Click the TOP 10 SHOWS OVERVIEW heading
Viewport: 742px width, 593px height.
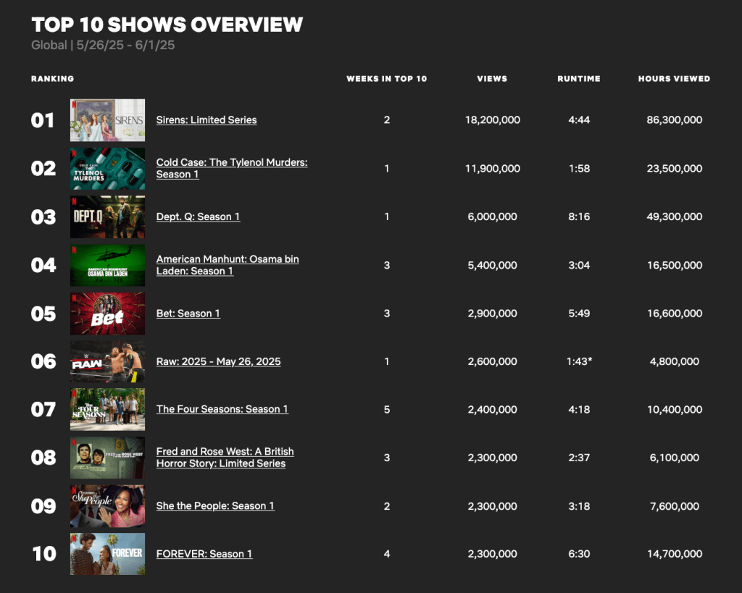click(x=167, y=25)
